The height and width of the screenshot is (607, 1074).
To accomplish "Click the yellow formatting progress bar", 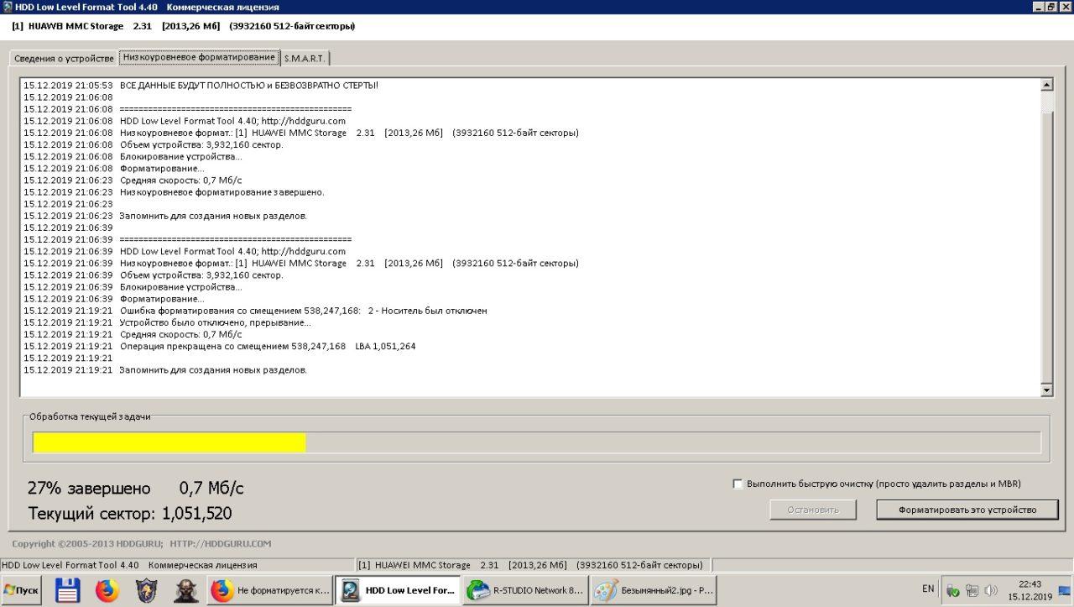I will click(x=169, y=442).
